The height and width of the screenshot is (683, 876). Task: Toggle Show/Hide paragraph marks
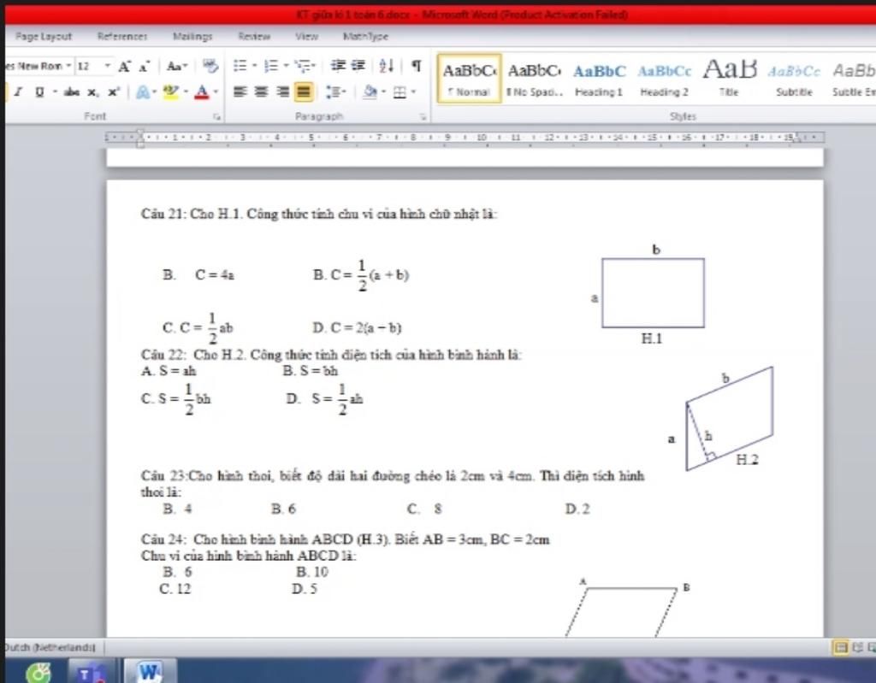pyautogui.click(x=417, y=66)
